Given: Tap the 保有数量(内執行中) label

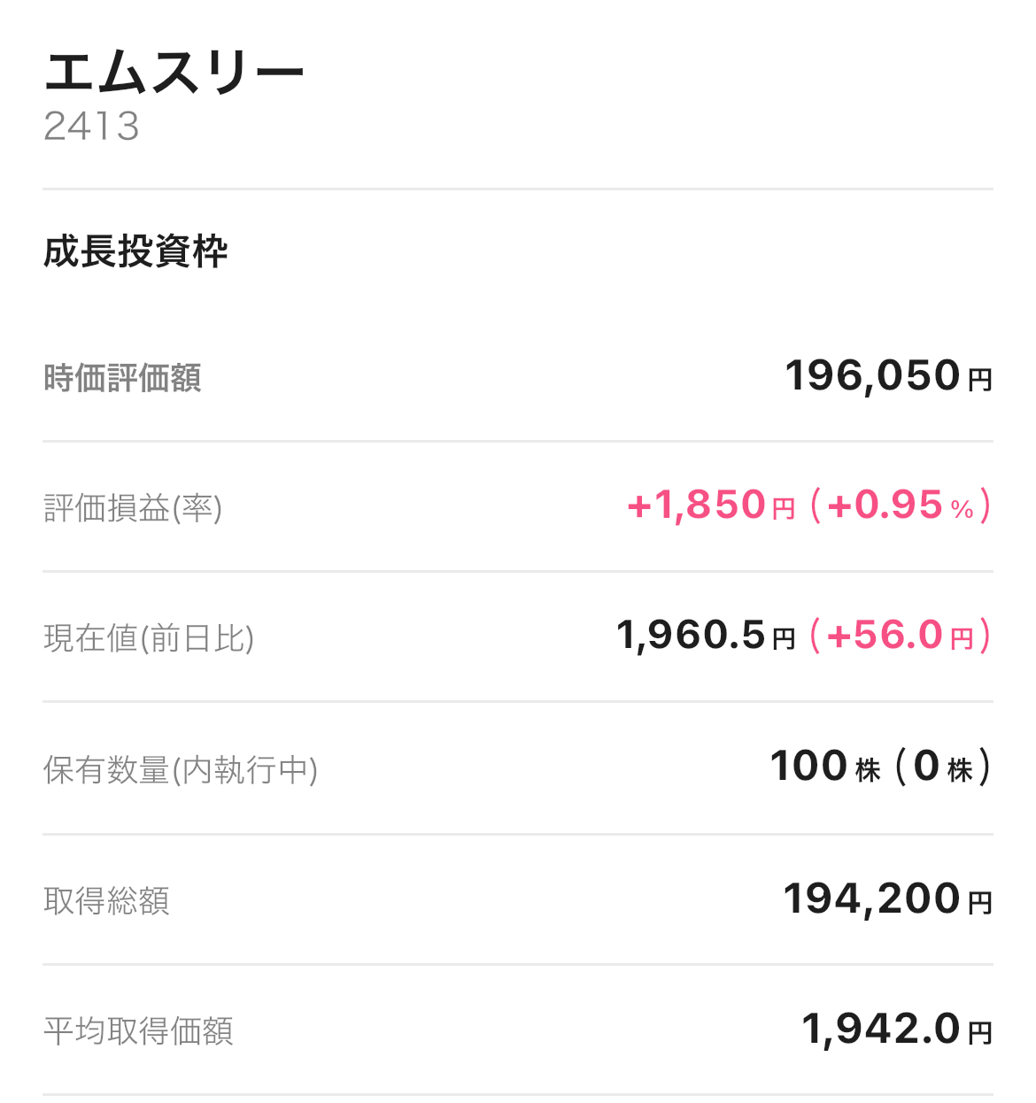Looking at the screenshot, I should pos(181,769).
